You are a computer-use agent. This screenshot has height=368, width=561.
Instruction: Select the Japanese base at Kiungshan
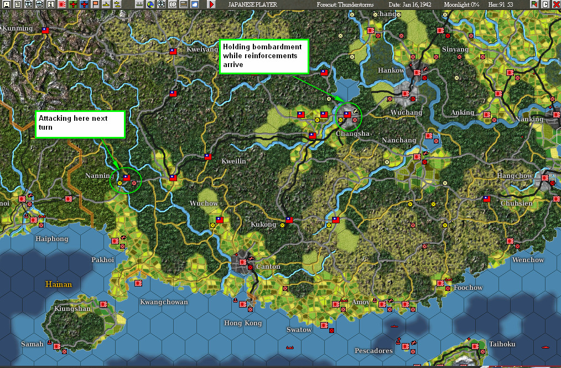tap(104, 304)
